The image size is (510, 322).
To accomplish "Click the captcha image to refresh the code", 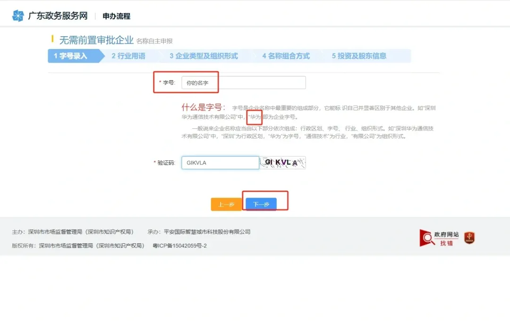I will point(282,162).
